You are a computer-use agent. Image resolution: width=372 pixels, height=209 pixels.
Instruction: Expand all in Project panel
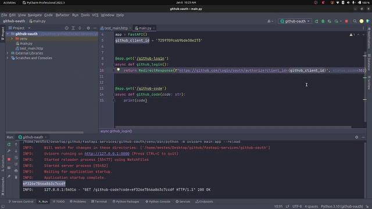[x=73, y=28]
